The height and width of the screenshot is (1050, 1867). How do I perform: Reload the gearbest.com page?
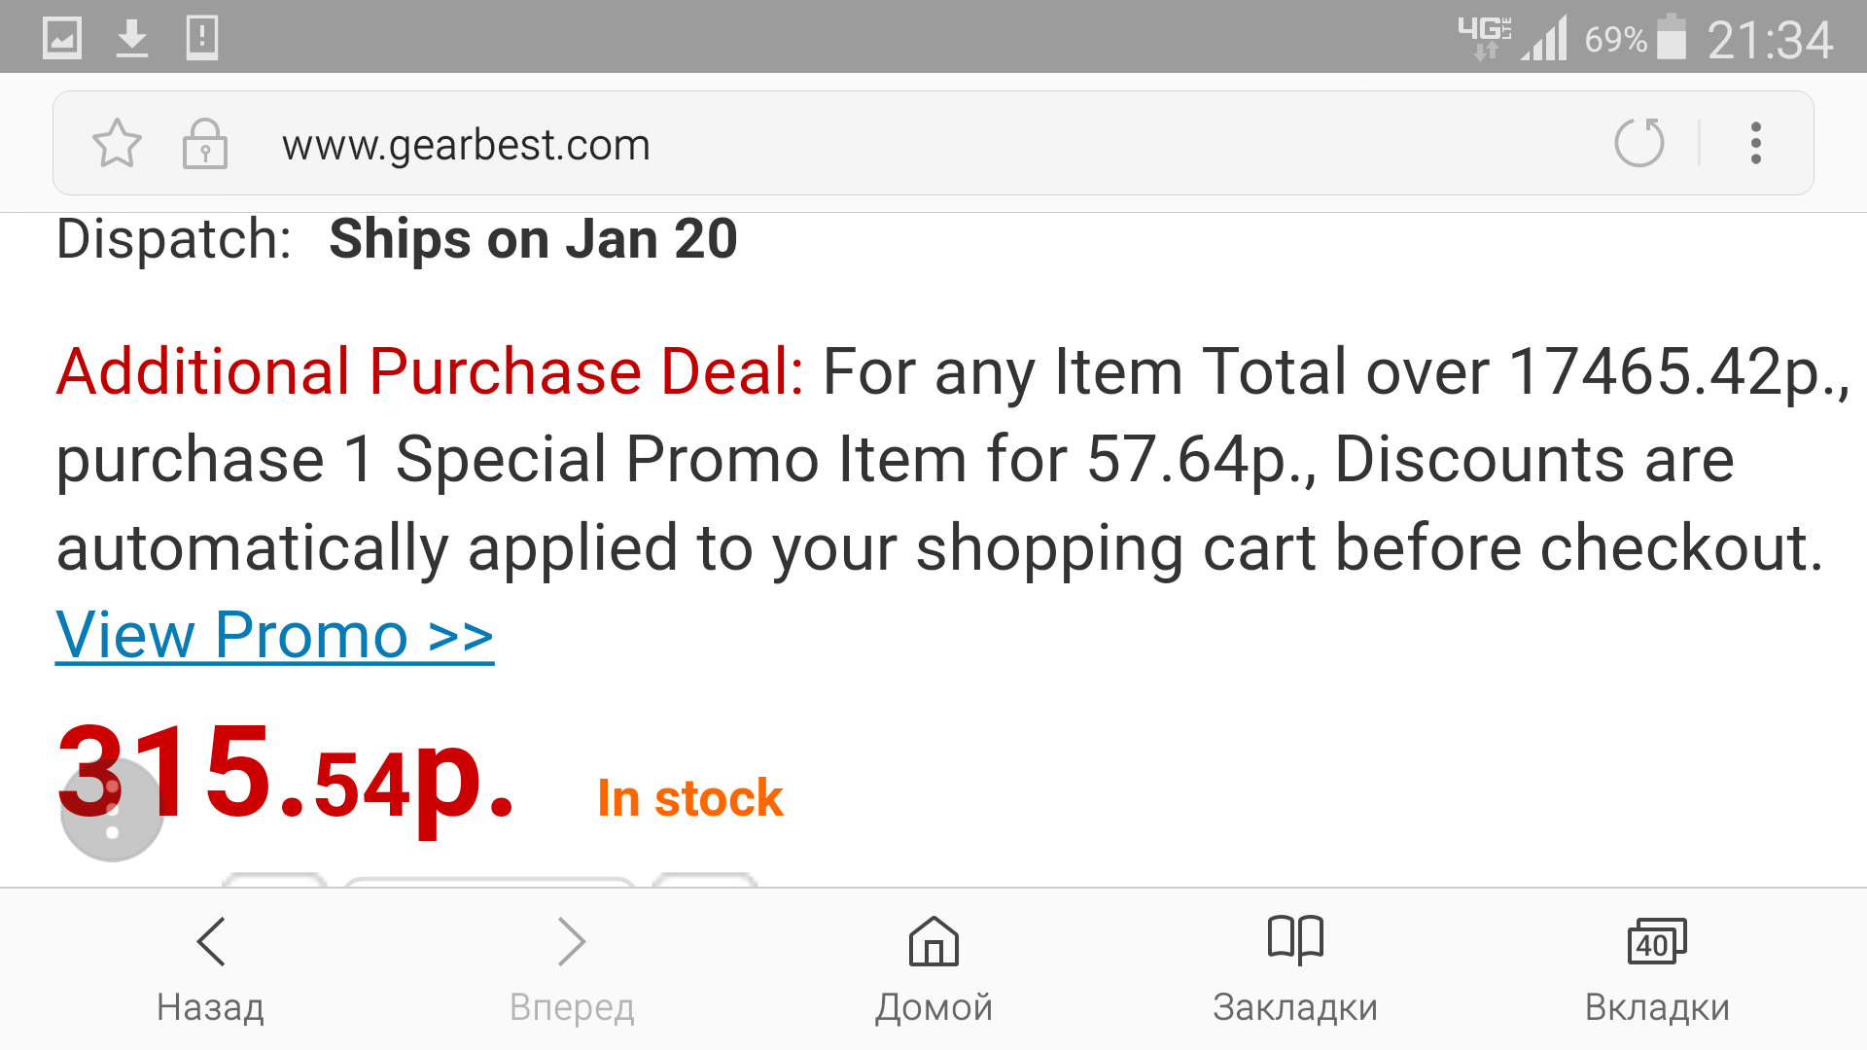click(1638, 144)
